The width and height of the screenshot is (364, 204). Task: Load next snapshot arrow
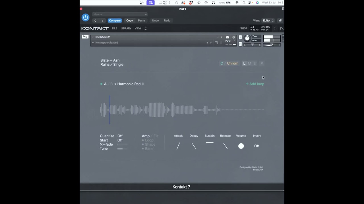211,43
